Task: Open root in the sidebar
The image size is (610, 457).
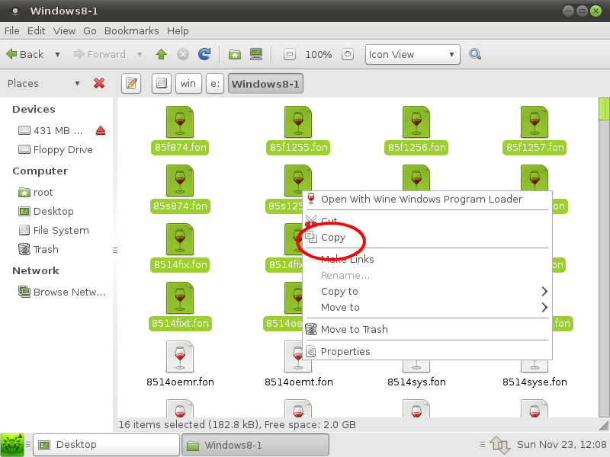Action: click(36, 193)
